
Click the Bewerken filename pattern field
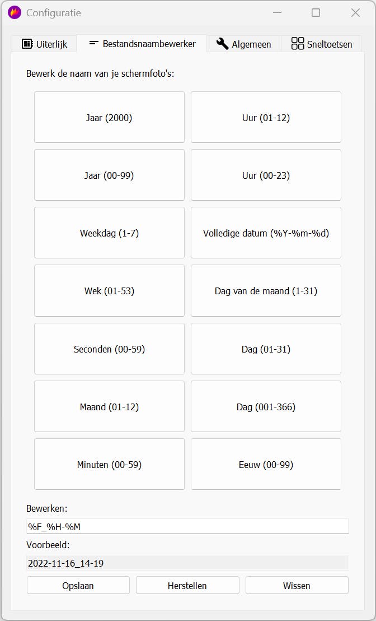[187, 526]
